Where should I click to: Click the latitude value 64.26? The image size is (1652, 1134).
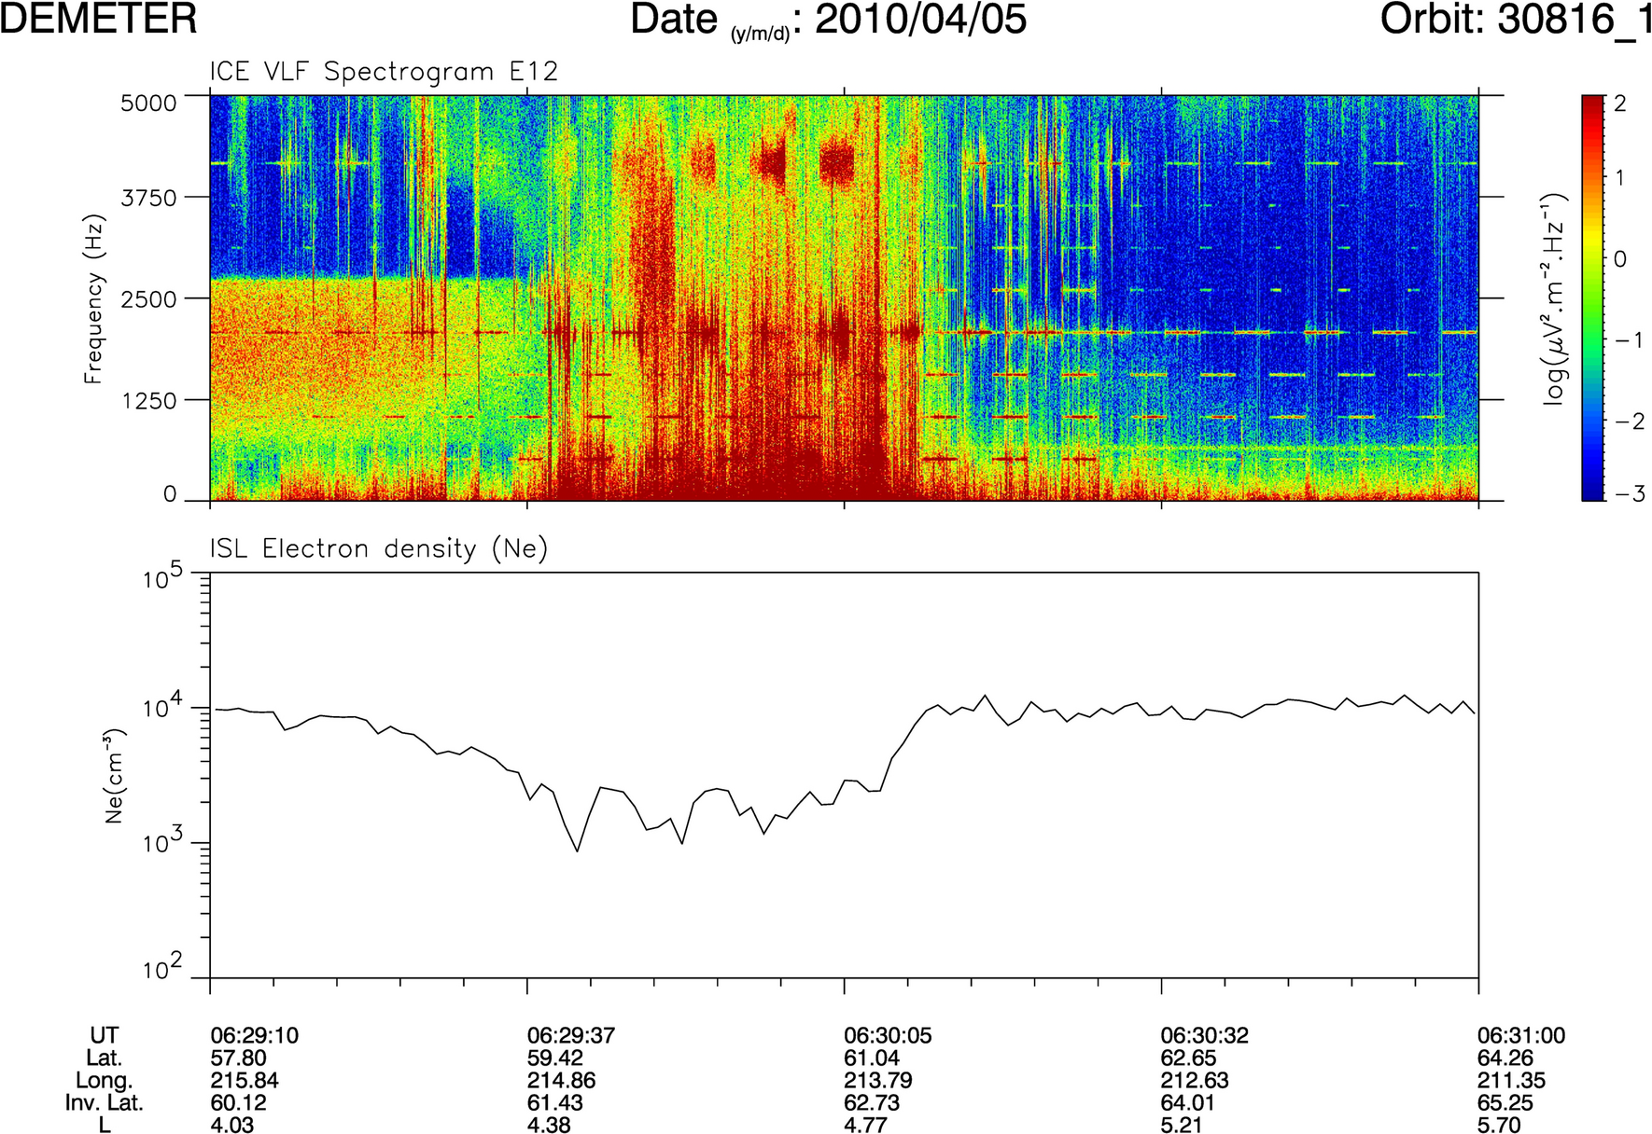[1505, 1058]
